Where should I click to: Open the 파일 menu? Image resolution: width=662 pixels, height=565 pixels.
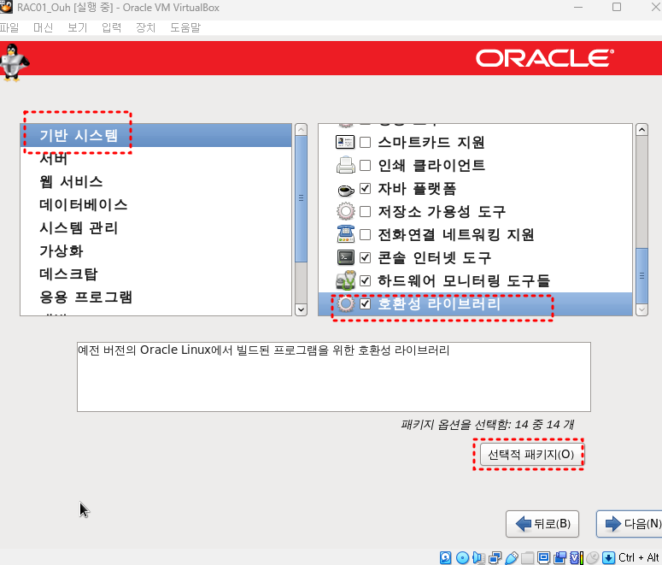click(9, 28)
